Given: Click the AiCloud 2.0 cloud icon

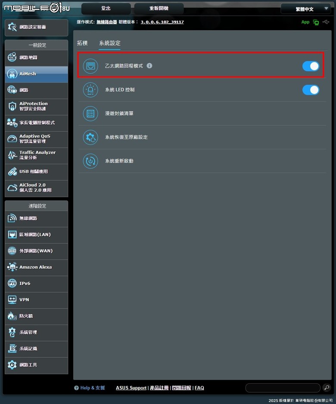Looking at the screenshot, I should pyautogui.click(x=12, y=188).
